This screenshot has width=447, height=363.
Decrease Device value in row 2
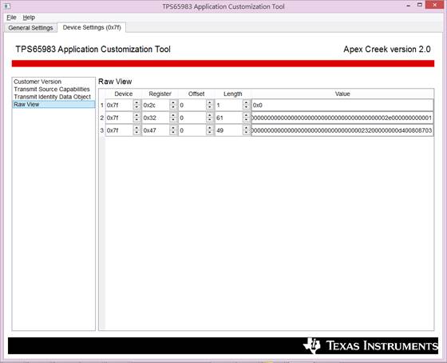coord(136,120)
